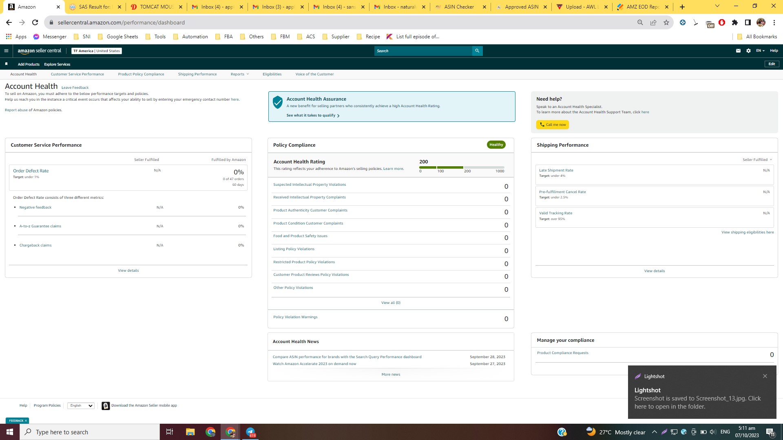Switch to the Shipping Performance tab
Image resolution: width=783 pixels, height=440 pixels.
(197, 74)
